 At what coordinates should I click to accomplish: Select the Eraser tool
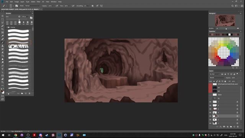(3, 53)
